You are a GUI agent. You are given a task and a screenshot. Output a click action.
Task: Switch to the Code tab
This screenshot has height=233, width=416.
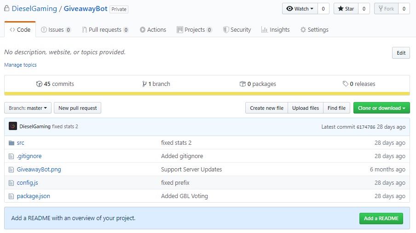pos(20,30)
